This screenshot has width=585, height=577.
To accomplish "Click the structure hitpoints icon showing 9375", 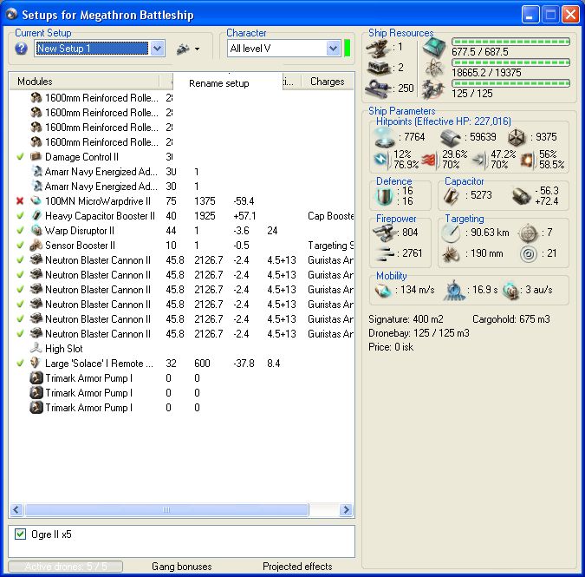I will tap(517, 137).
